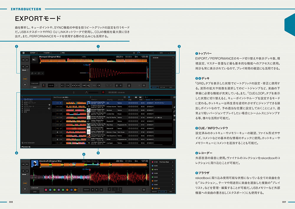The height and width of the screenshot is (209, 295).
Task: Select In Silence (Original Mix) track row
Action: [112, 107]
